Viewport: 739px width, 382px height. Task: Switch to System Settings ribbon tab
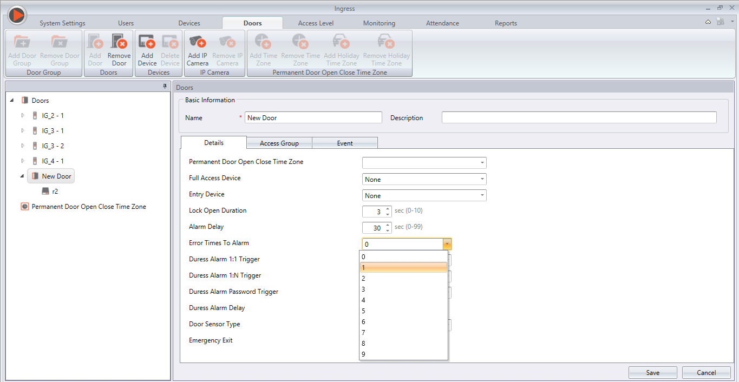coord(62,23)
